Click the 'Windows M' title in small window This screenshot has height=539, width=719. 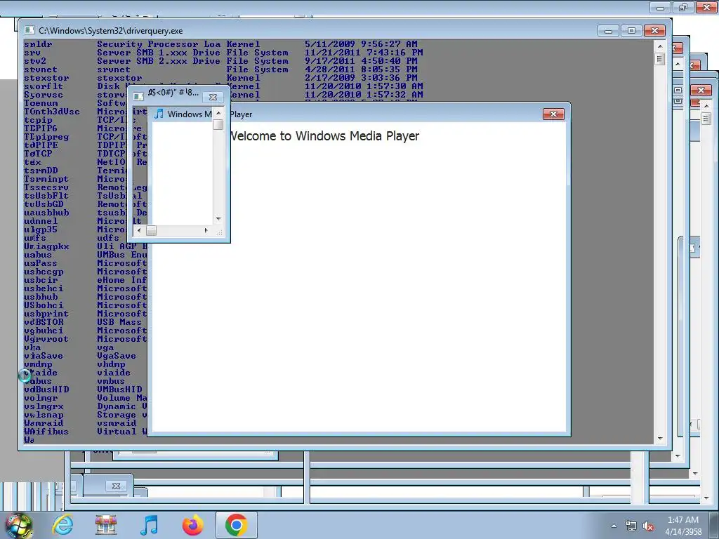click(190, 114)
